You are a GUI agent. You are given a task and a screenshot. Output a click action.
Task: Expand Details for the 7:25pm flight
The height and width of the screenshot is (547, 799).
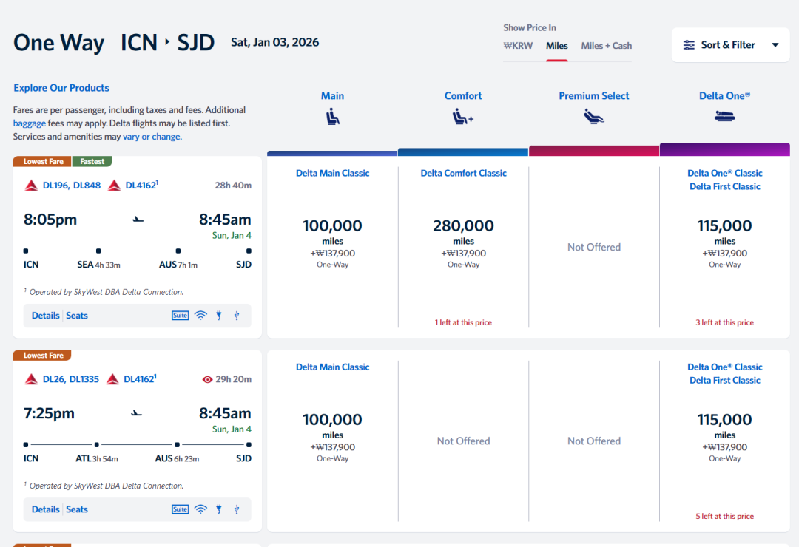point(45,509)
